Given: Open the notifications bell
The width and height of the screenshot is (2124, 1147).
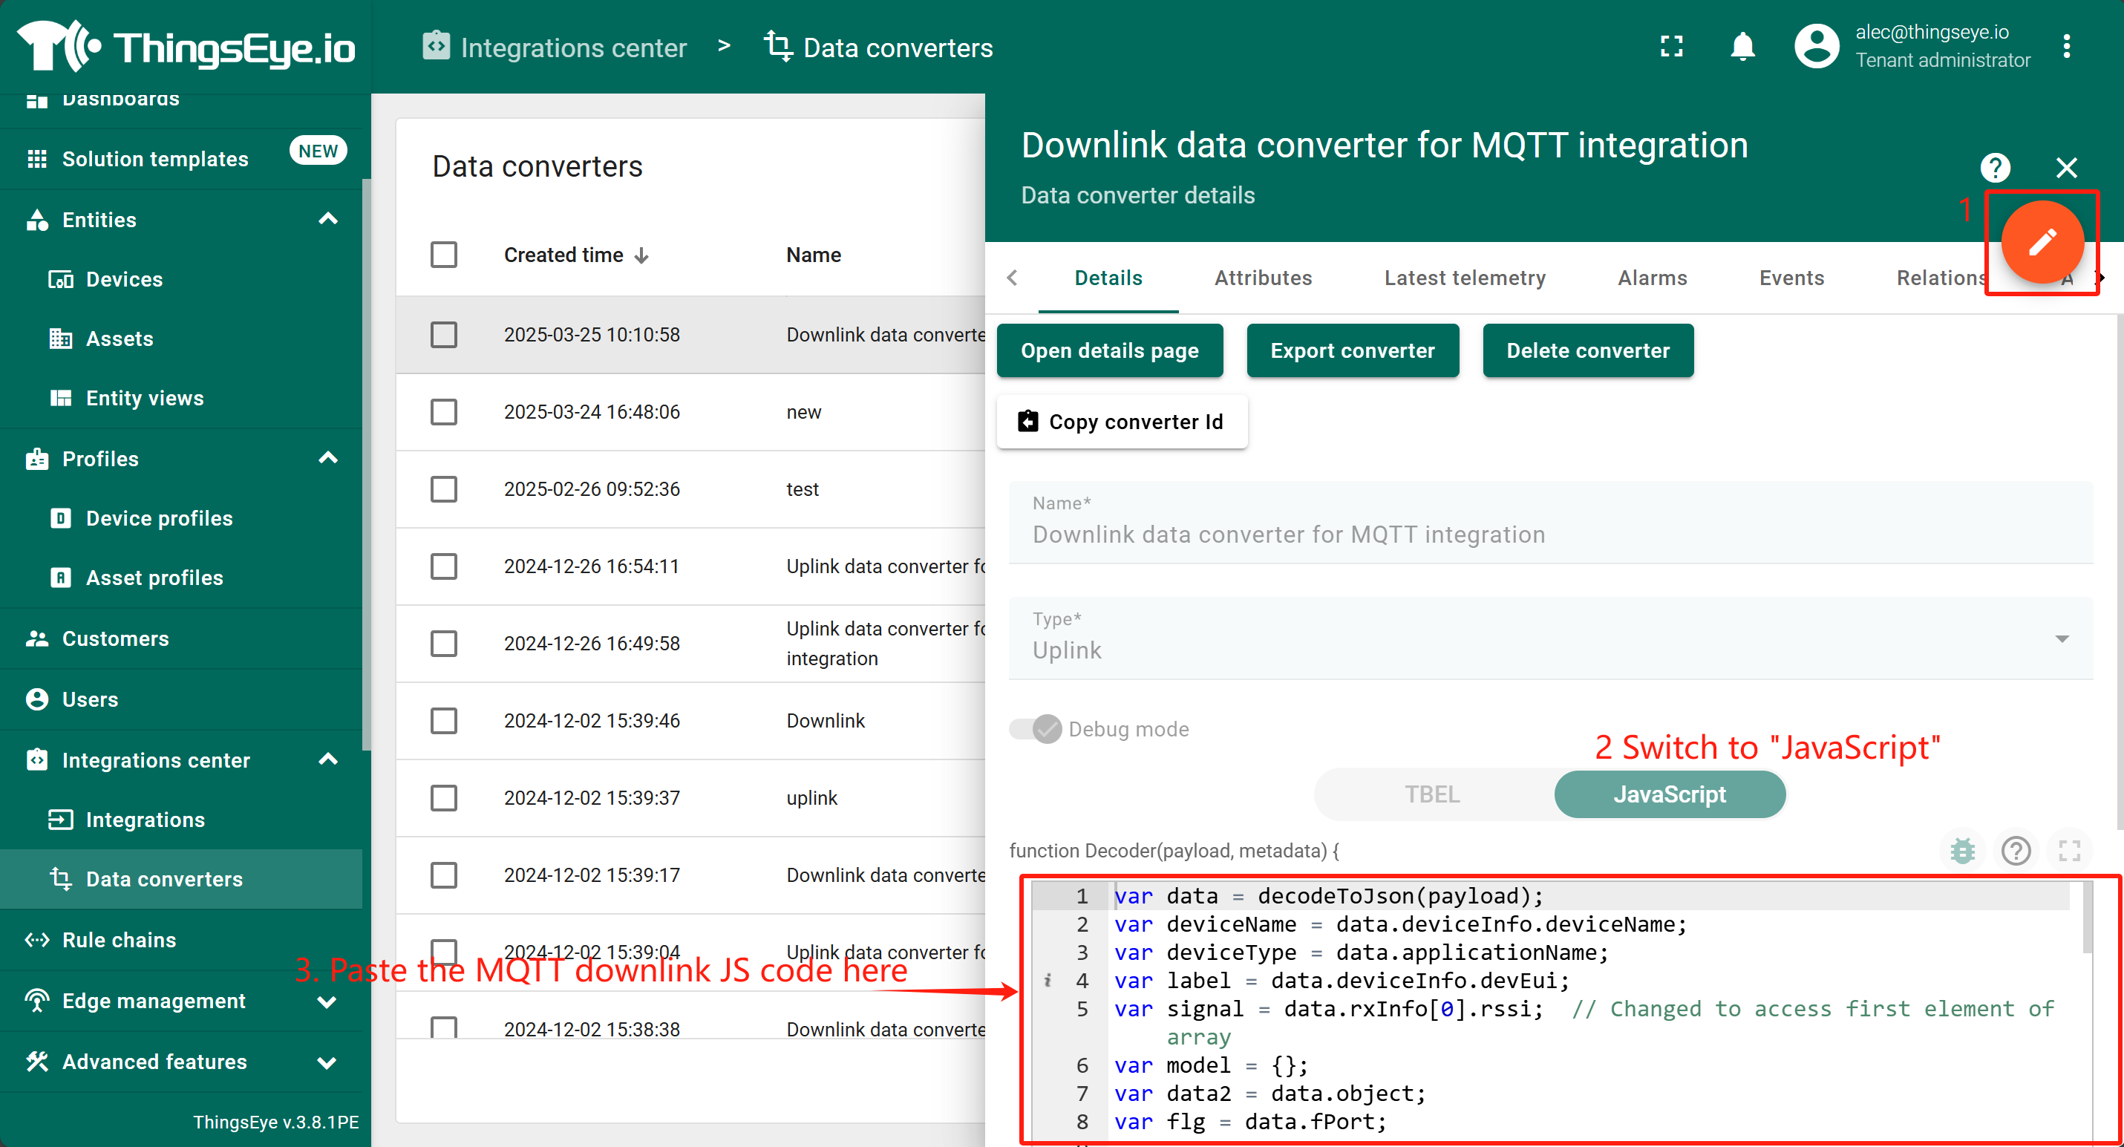Looking at the screenshot, I should click(1742, 47).
